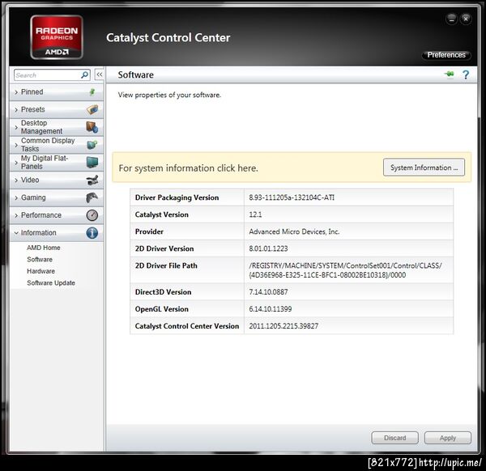Click Direct3D Version value 7.14.10.0887
This screenshot has height=471, width=486.
(x=268, y=292)
